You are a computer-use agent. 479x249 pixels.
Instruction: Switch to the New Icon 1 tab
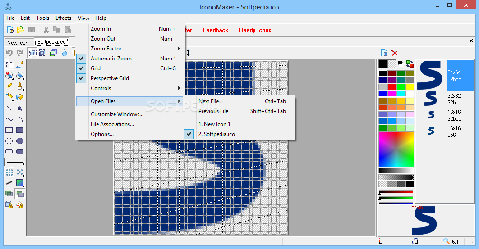point(19,42)
